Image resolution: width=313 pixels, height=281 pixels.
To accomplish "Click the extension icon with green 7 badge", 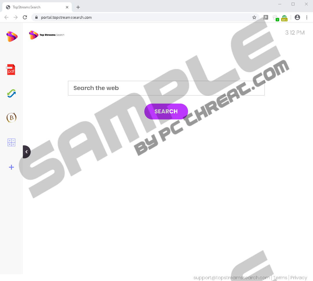I will coord(276,18).
